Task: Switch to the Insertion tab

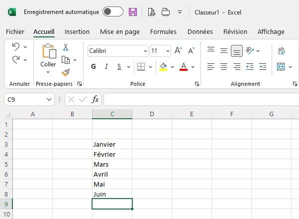Action: (x=77, y=32)
